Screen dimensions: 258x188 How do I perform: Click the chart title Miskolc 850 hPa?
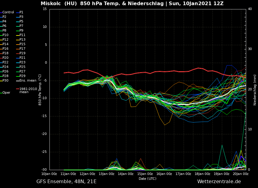click(x=132, y=4)
